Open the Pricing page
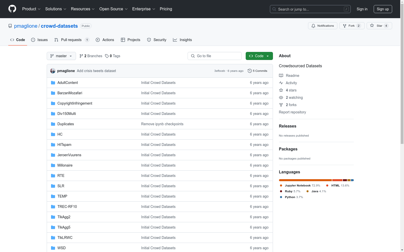The image size is (404, 252). 166,9
